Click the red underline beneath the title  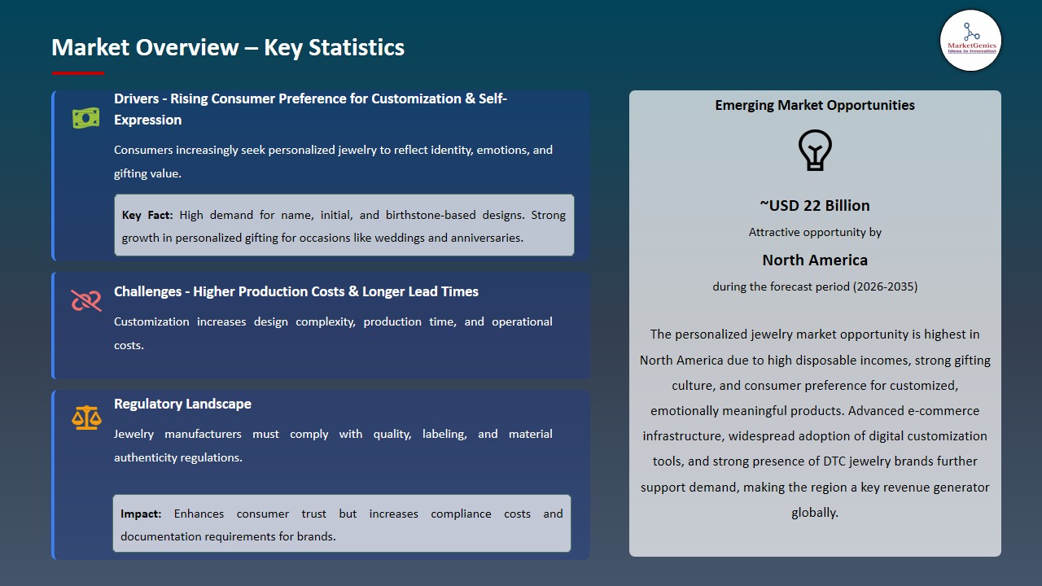tap(78, 71)
